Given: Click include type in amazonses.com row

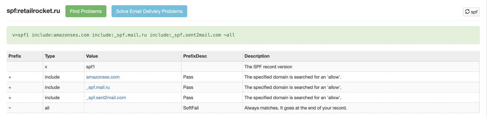Looking at the screenshot, I should click(x=52, y=77).
